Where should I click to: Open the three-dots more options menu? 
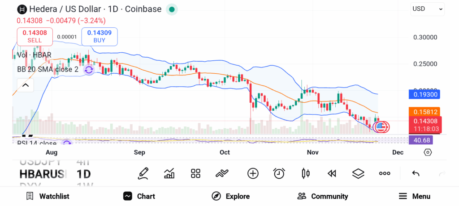tap(385, 173)
